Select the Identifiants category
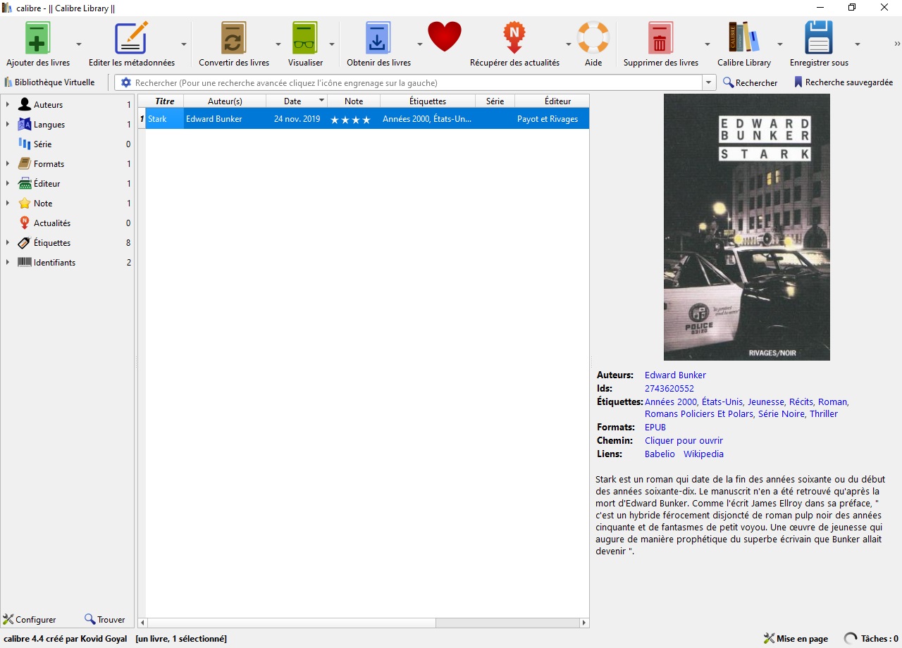The image size is (902, 648). coord(54,263)
